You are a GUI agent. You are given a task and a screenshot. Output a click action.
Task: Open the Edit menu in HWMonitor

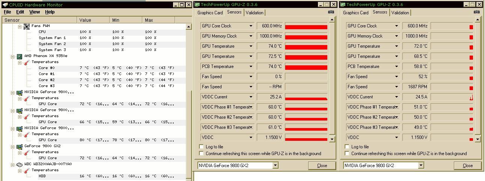[x=20, y=12]
